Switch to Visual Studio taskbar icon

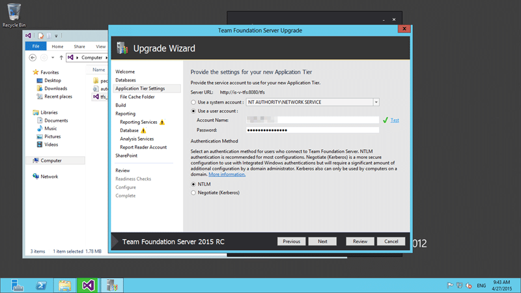pyautogui.click(x=88, y=285)
